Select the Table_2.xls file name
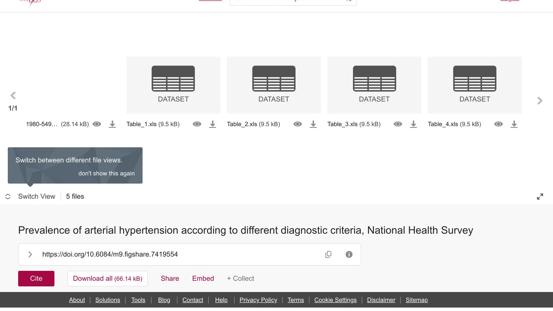 pos(242,124)
